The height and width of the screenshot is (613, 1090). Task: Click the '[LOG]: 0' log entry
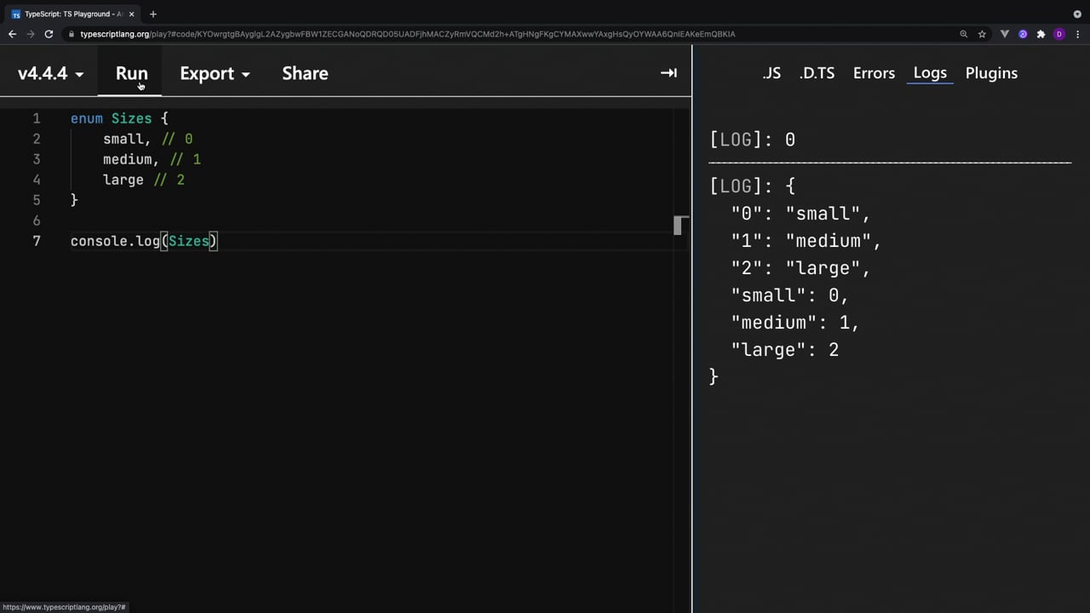pos(753,140)
